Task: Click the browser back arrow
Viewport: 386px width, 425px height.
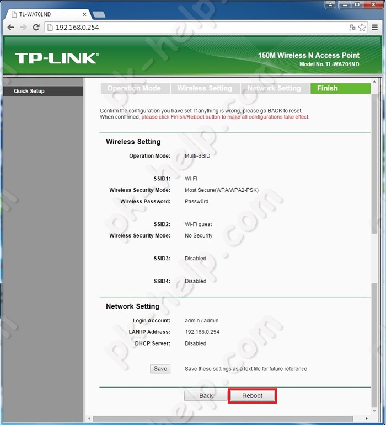Action: (11, 28)
